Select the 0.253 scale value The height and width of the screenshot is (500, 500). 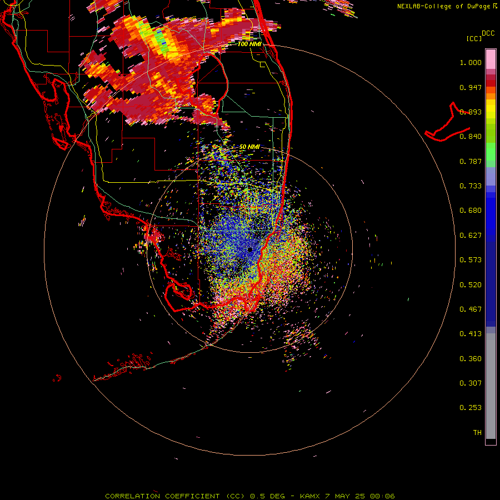(x=471, y=408)
